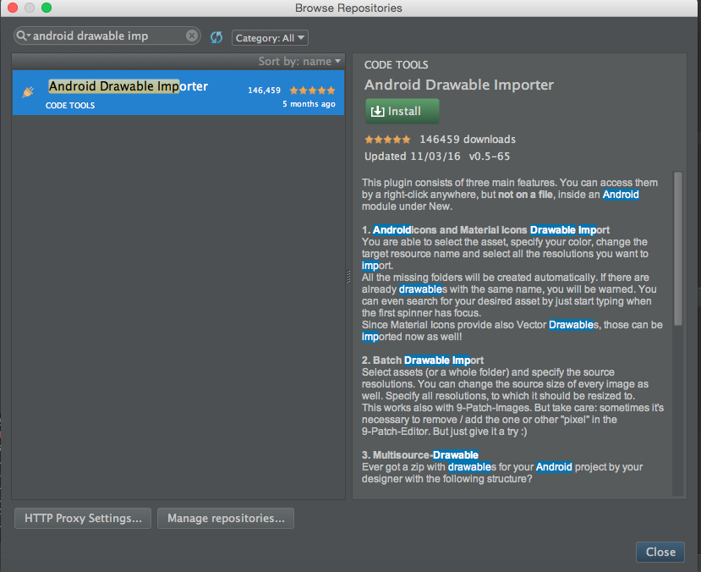
Task: Click the star rating in the plugin list row
Action: (x=312, y=90)
